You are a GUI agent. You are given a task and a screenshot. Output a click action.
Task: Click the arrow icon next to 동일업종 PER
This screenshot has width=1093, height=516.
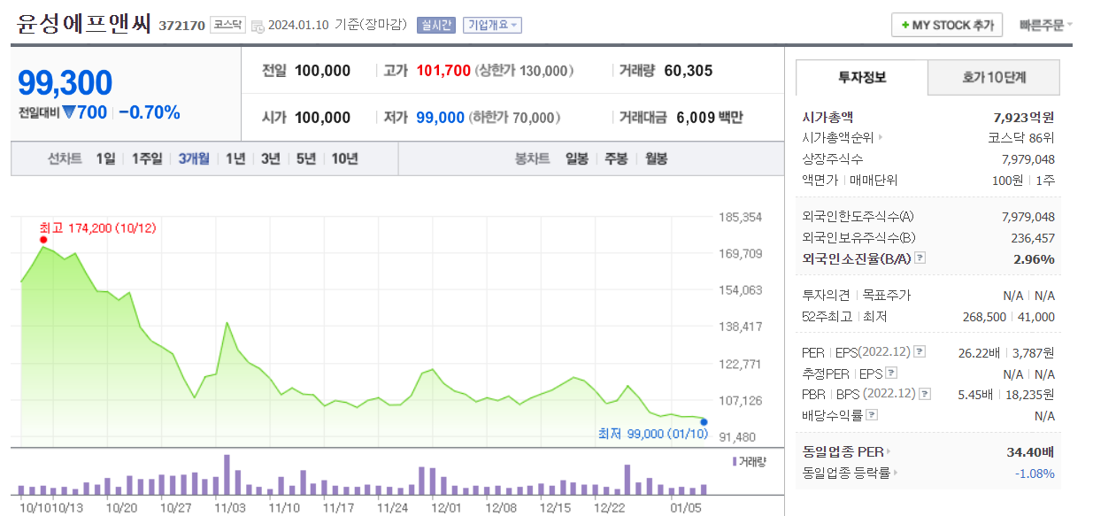[x=889, y=452]
